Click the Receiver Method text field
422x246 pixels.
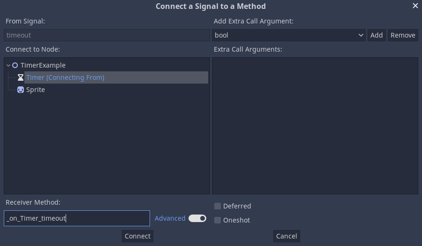coord(77,218)
